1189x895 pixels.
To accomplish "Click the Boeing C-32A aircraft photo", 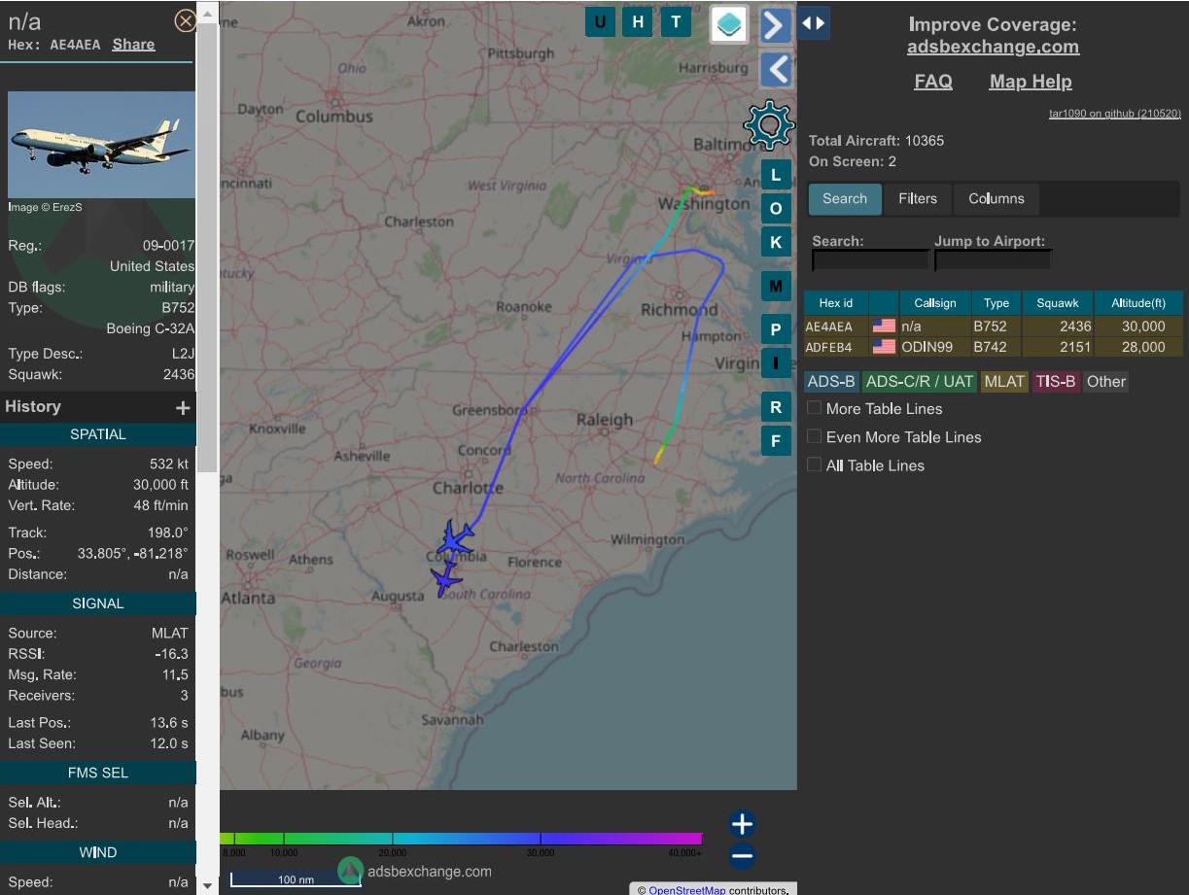I will click(x=102, y=145).
